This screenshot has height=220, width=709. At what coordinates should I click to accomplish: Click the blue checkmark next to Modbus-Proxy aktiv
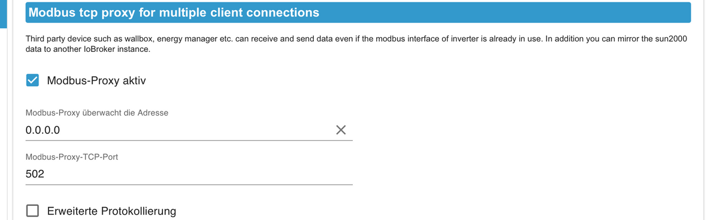[x=33, y=80]
